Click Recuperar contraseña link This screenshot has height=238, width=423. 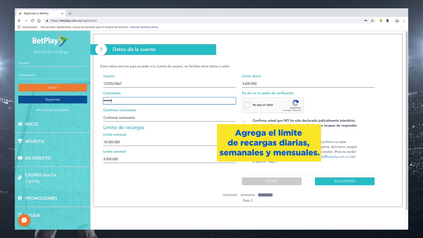click(x=53, y=110)
